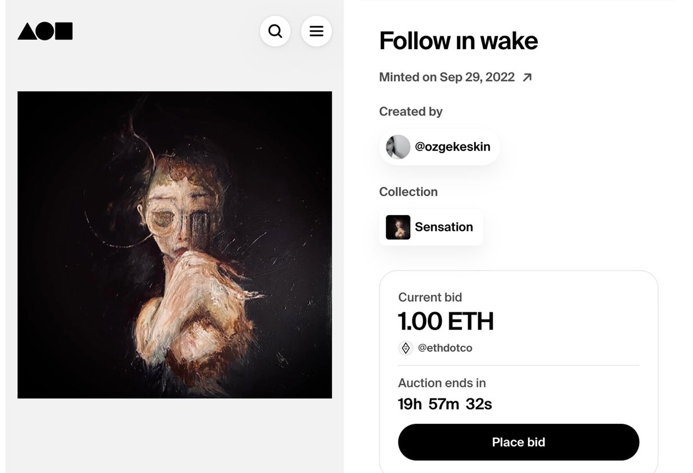Image resolution: width=693 pixels, height=473 pixels.
Task: Open the @ozgekeskin creator profile
Action: tap(439, 147)
